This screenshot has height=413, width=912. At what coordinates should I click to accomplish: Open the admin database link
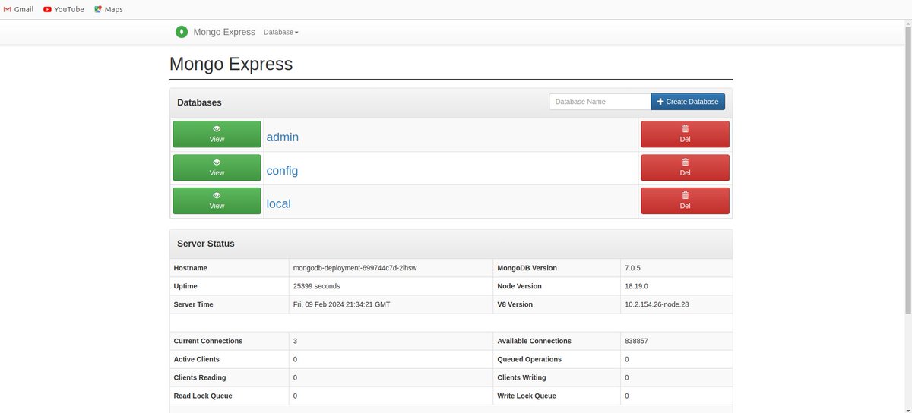coord(283,137)
